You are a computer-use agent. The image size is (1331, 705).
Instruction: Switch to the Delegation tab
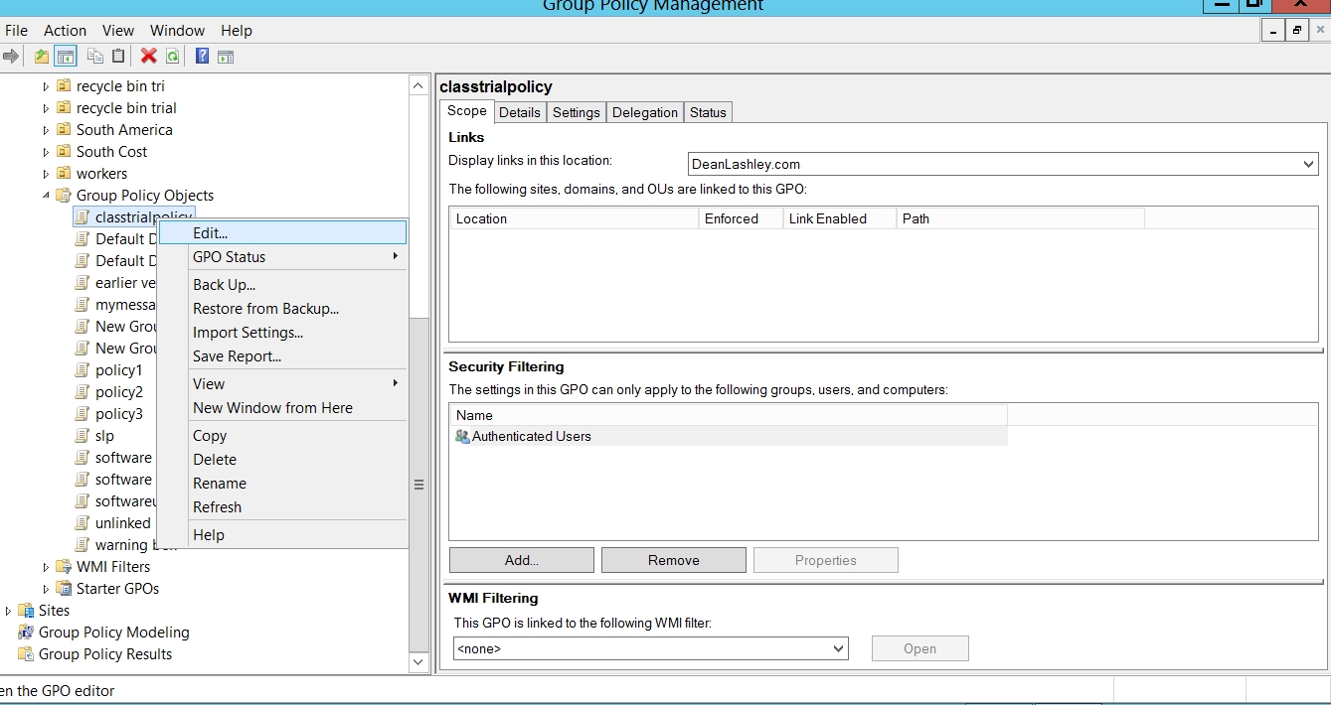click(644, 112)
